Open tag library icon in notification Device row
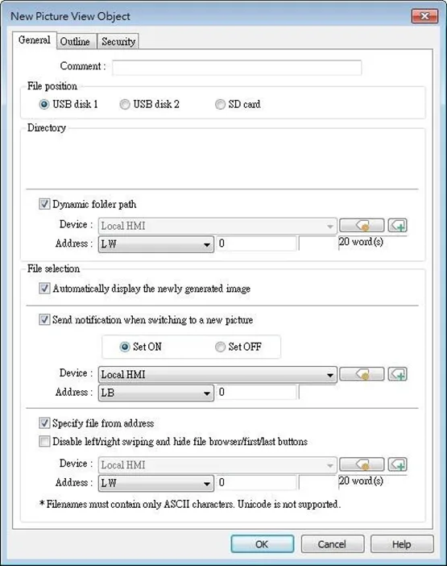The image size is (447, 566). [x=362, y=374]
